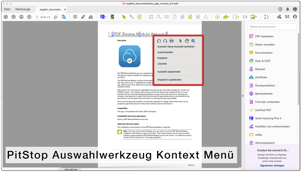Screen dimensions: 302x172
Task: Select Kopieren in context menu
Action: click(x=162, y=58)
